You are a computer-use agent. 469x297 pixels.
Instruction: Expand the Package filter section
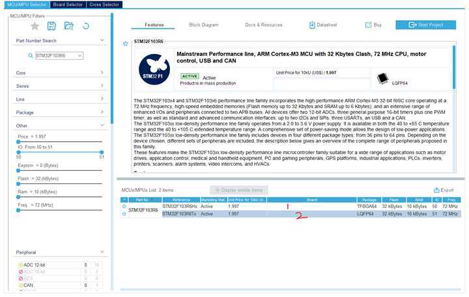[102, 112]
